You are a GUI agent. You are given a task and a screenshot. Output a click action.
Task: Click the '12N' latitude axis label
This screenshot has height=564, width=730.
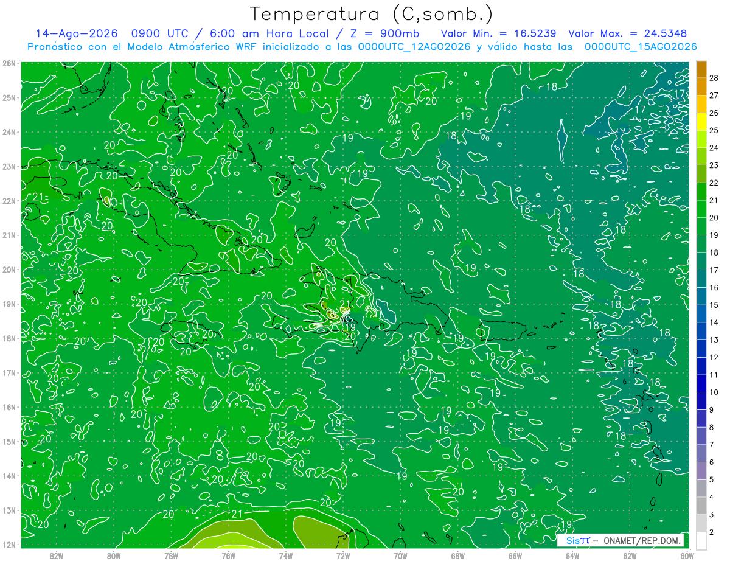tap(9, 545)
